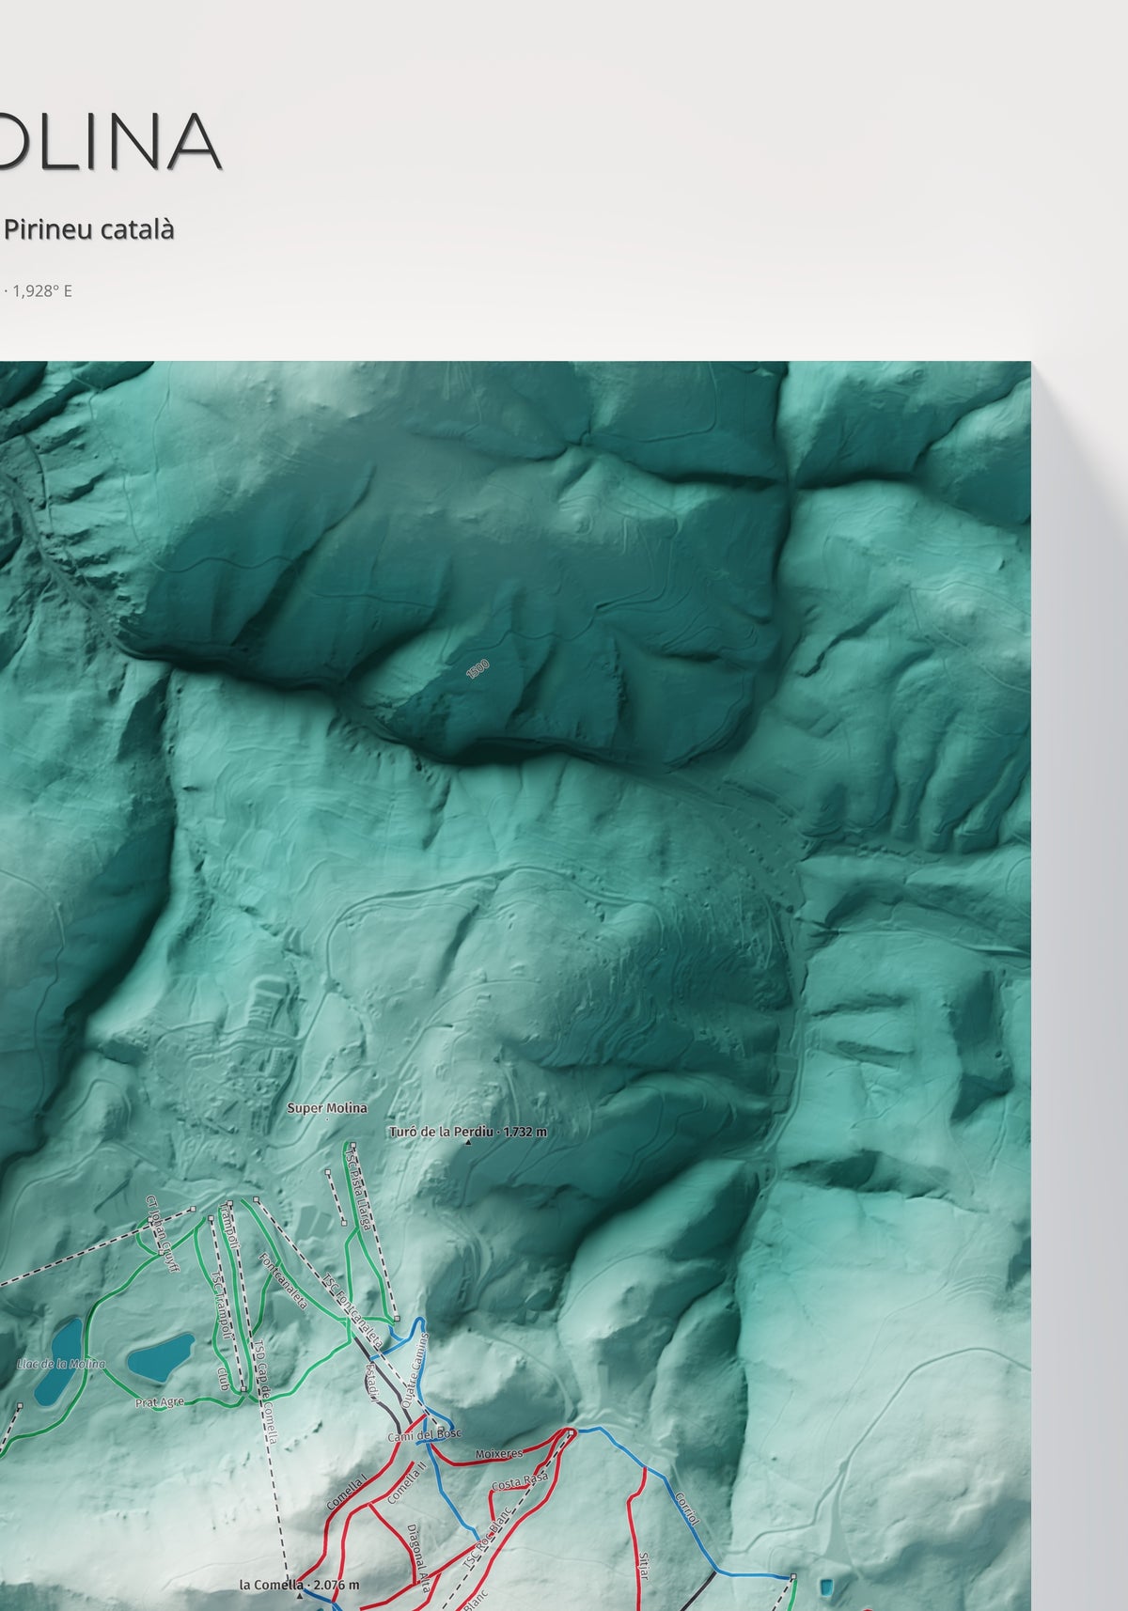The width and height of the screenshot is (1128, 1611).
Task: Click the 'TSC Trampolí' lift label
Action: point(220,1306)
